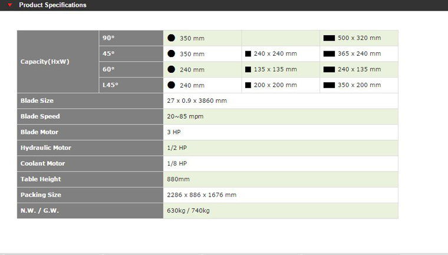The image size is (448, 255).
Task: Click the Hydraulic Motor label cell
Action: coord(46,148)
